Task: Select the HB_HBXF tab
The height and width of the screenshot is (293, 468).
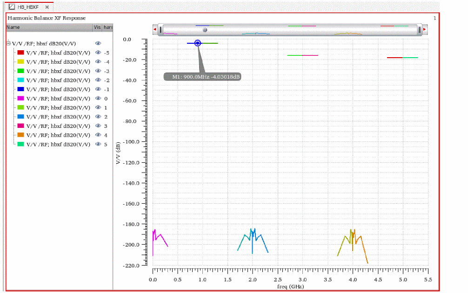Action: (27, 7)
